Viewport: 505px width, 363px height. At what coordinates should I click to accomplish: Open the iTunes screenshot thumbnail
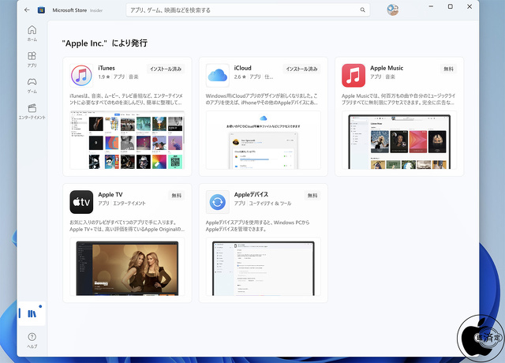127,140
